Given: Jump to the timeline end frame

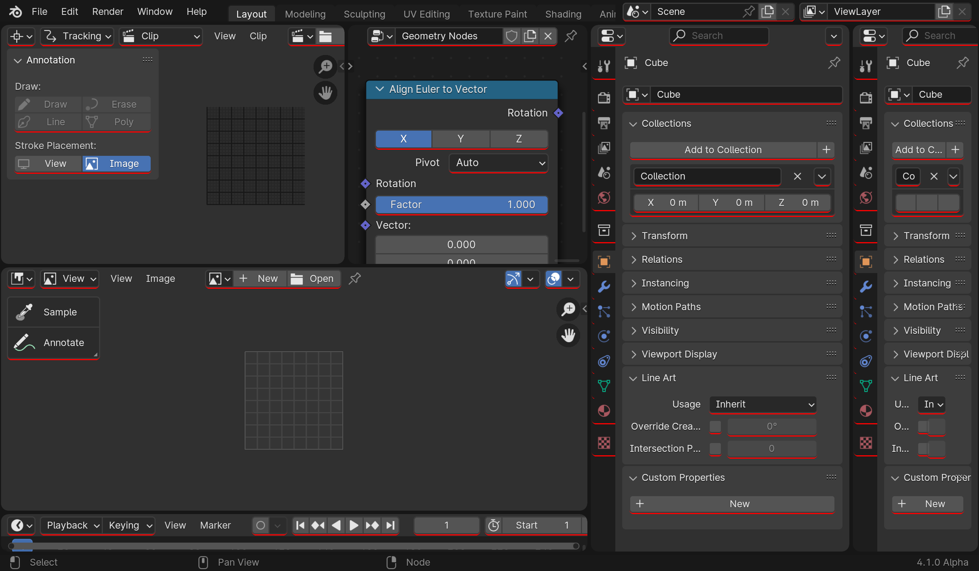Looking at the screenshot, I should (390, 526).
